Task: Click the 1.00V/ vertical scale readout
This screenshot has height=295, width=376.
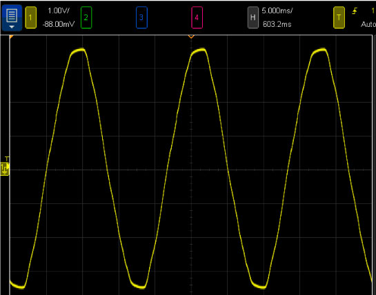Action: pos(59,11)
